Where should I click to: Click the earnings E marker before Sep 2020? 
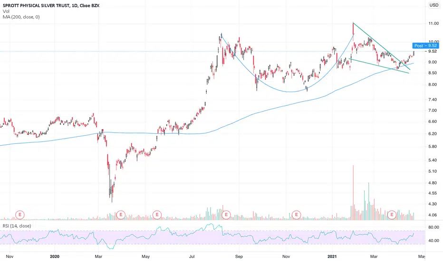coord(226,214)
